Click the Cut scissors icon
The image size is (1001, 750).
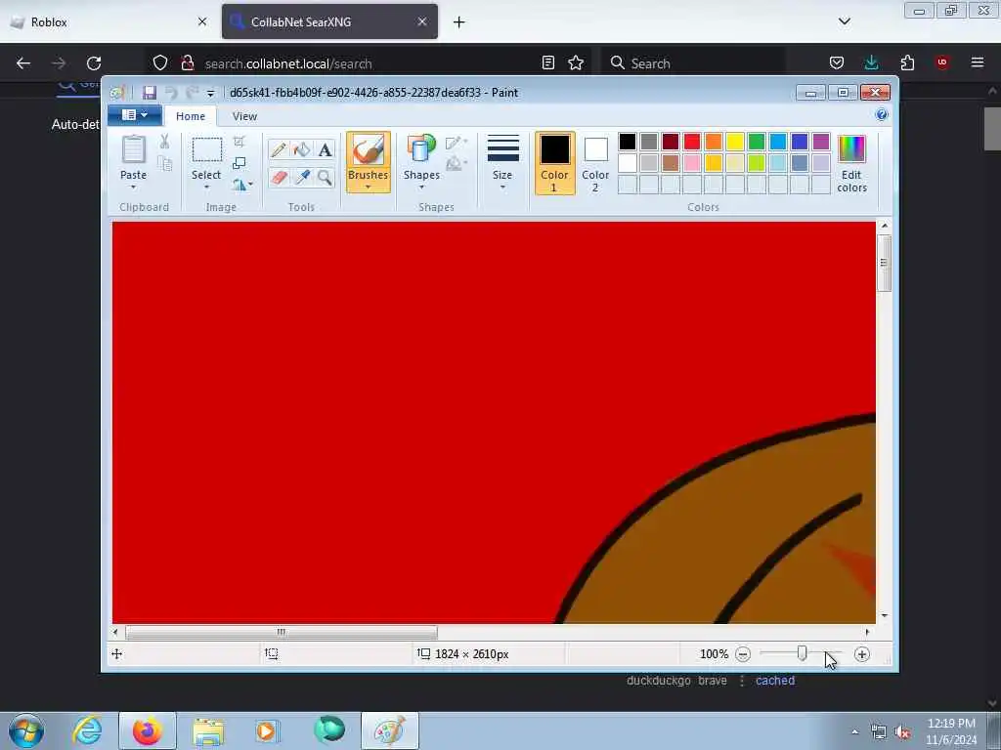(x=164, y=142)
